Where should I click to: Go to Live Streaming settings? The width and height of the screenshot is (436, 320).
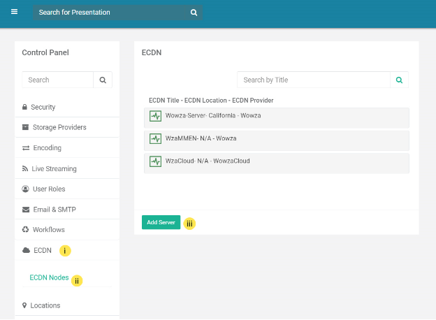pyautogui.click(x=54, y=168)
